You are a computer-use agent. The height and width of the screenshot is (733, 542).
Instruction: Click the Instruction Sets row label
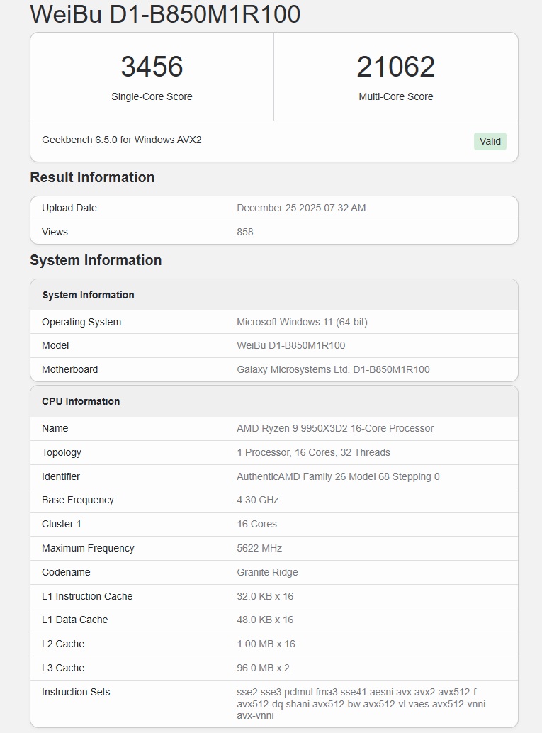pyautogui.click(x=76, y=692)
